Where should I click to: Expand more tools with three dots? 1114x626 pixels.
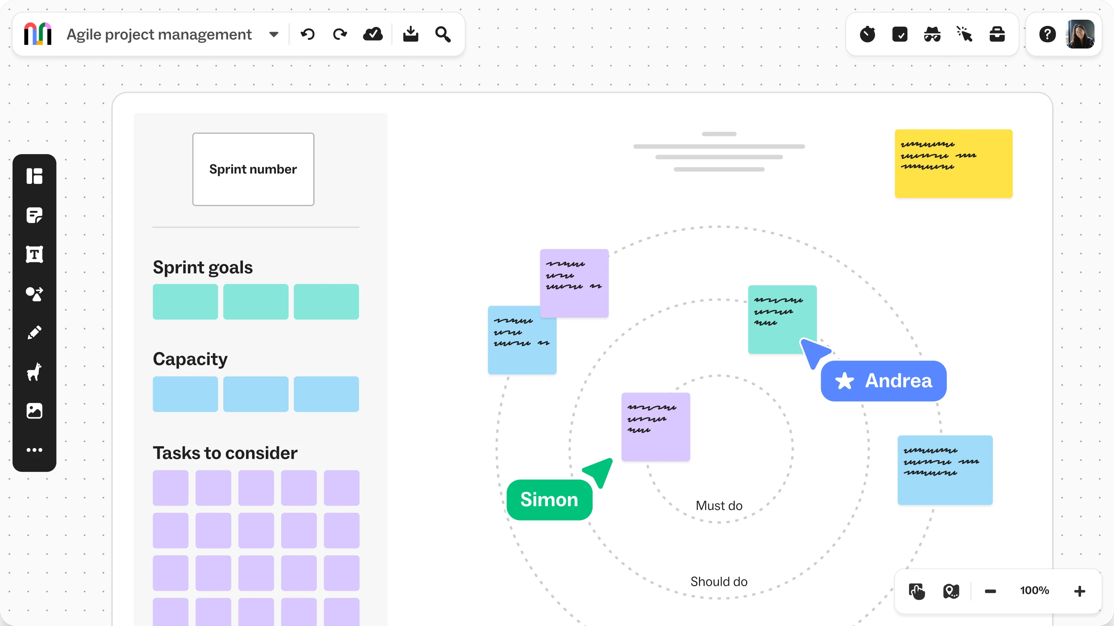click(34, 450)
